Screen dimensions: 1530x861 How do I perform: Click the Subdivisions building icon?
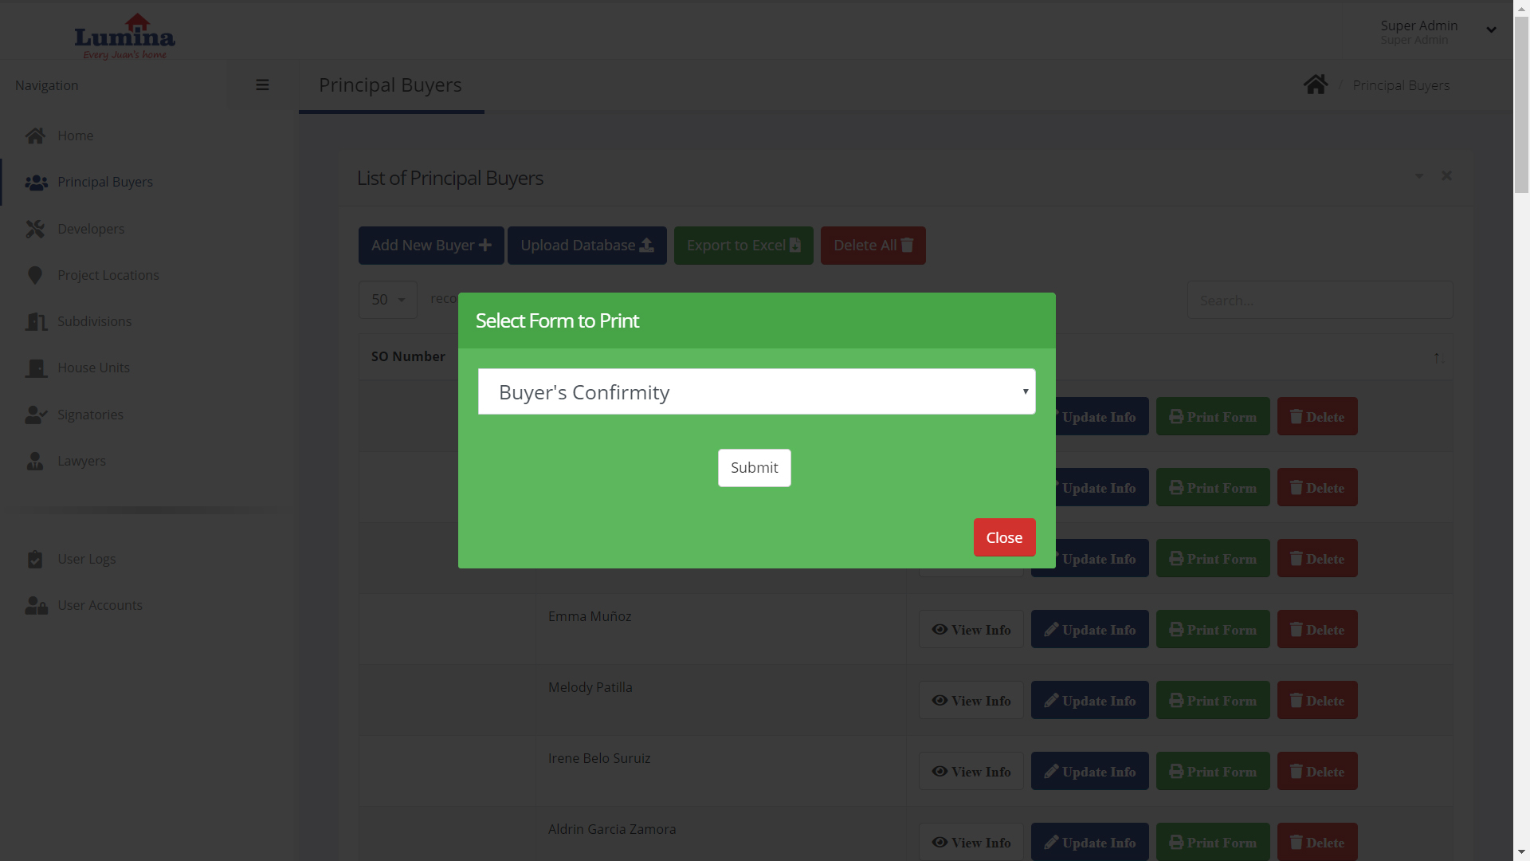(x=35, y=321)
